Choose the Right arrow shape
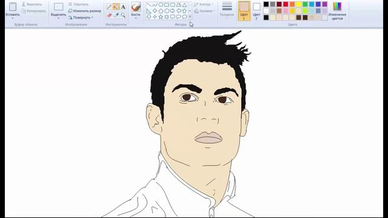 (x=172, y=11)
